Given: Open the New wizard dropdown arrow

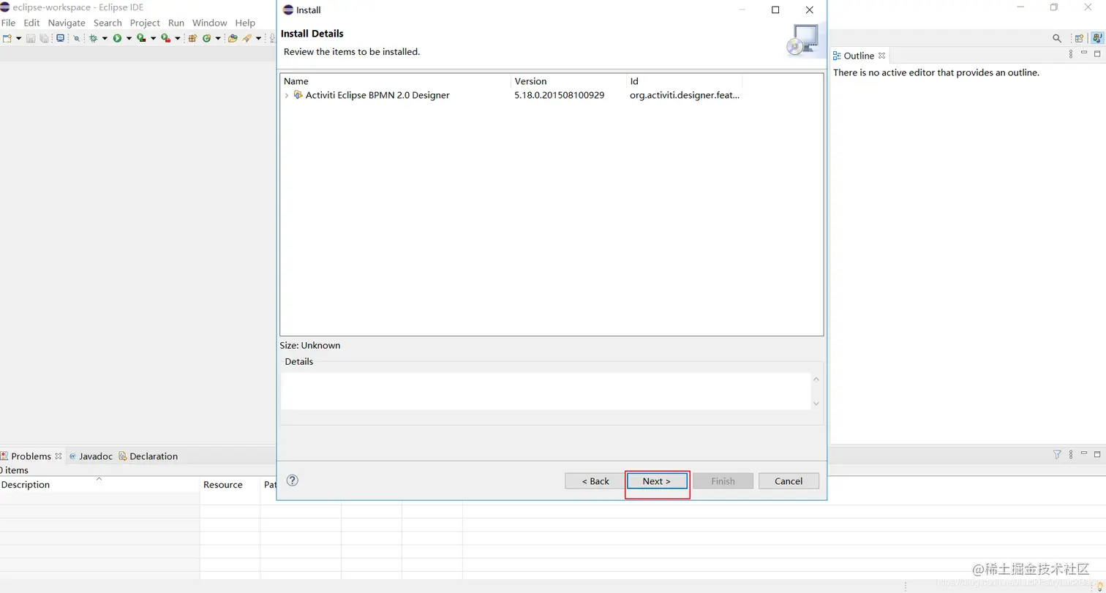Looking at the screenshot, I should tap(18, 38).
